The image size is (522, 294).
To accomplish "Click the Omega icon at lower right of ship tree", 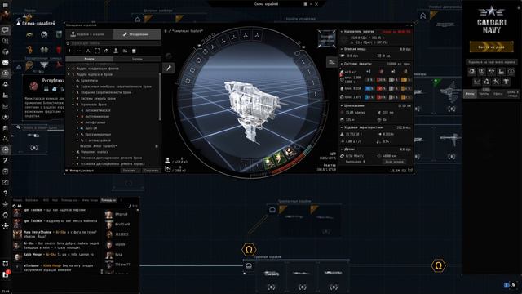I will point(438,265).
